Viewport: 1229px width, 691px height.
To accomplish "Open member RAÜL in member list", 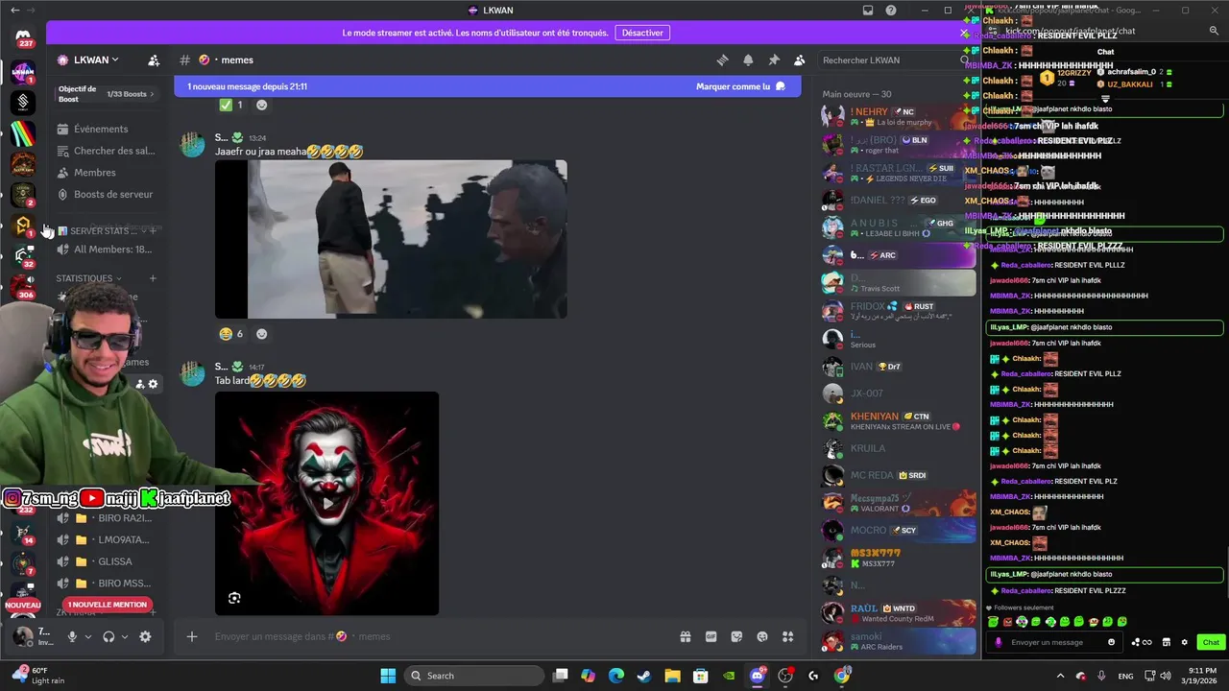I will click(x=898, y=613).
